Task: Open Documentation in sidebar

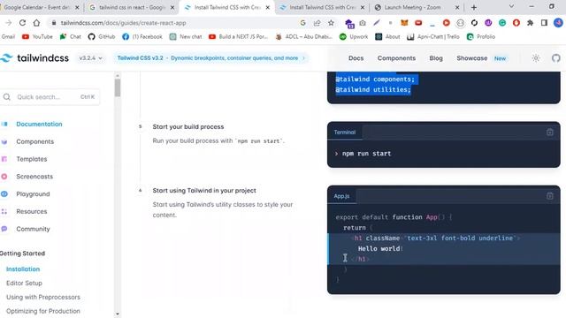Action: coord(39,124)
